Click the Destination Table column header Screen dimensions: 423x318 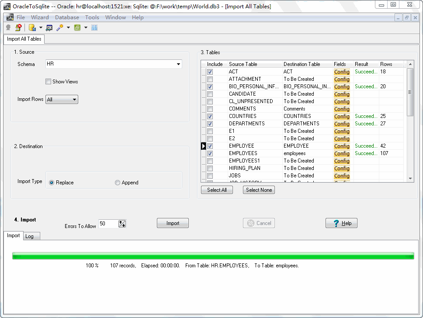pyautogui.click(x=307, y=64)
